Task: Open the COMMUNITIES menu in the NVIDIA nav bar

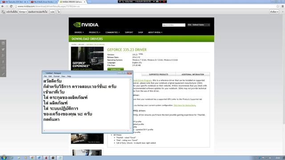Action: point(113,32)
